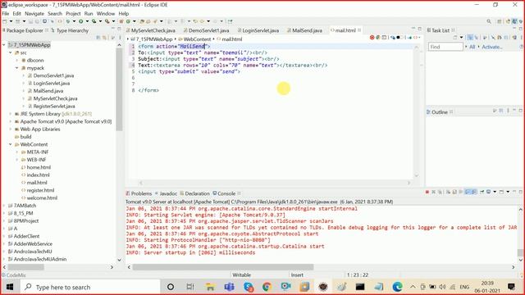Open the Project menu

click(x=73, y=13)
